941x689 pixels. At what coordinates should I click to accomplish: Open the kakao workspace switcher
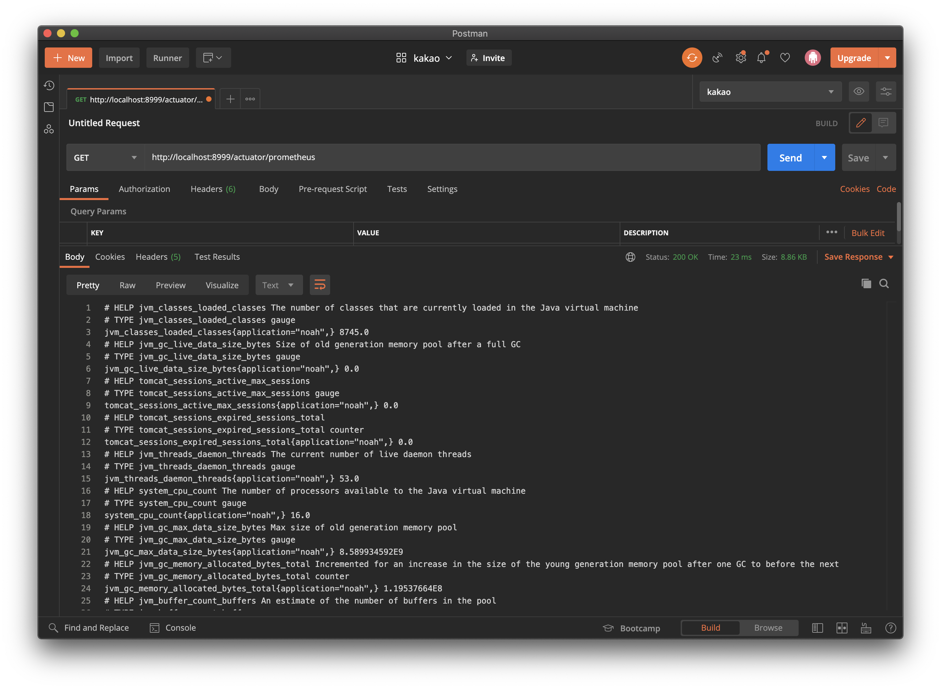424,58
